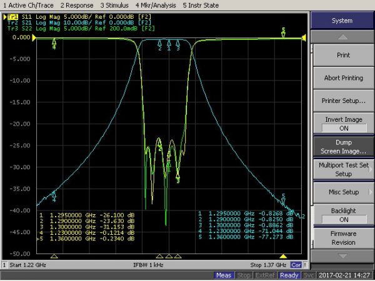The image size is (375, 281).
Task: Click the exclamation warning indicator beside Cor
Action: (x=305, y=265)
